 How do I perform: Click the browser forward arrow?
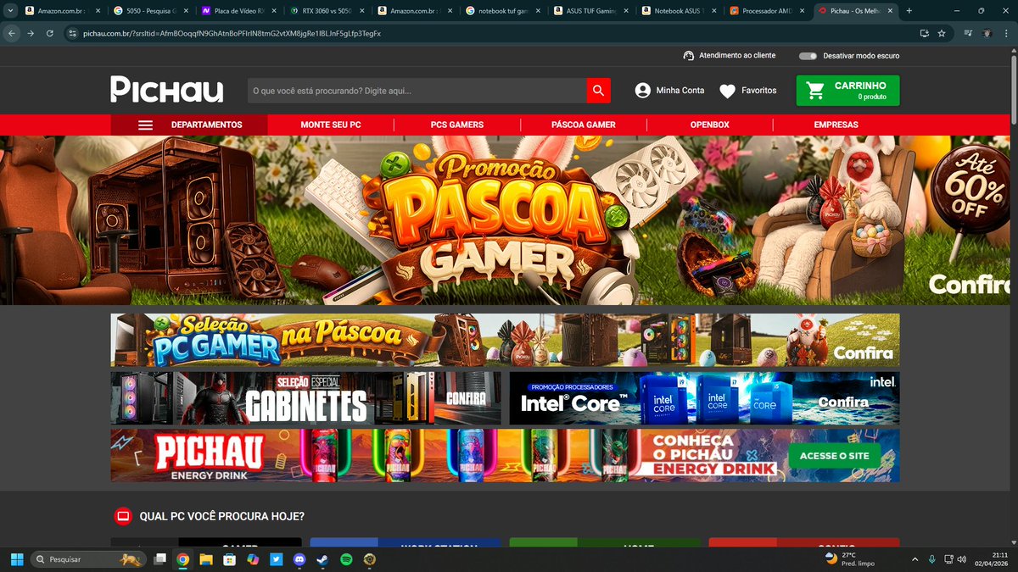31,33
